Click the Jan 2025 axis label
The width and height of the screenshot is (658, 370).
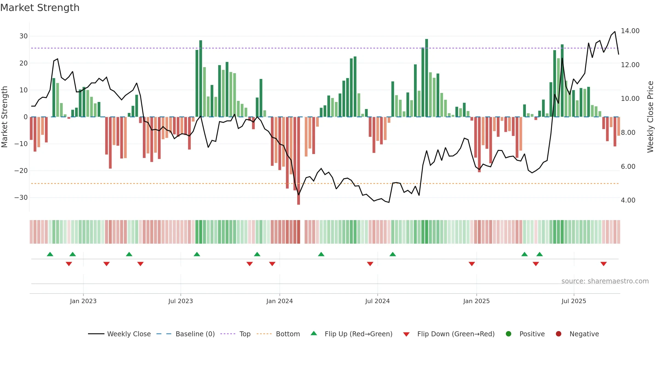tap(477, 301)
